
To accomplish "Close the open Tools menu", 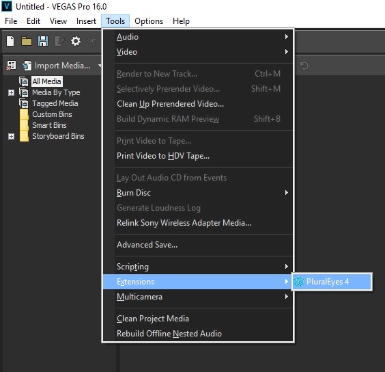I will [x=115, y=21].
